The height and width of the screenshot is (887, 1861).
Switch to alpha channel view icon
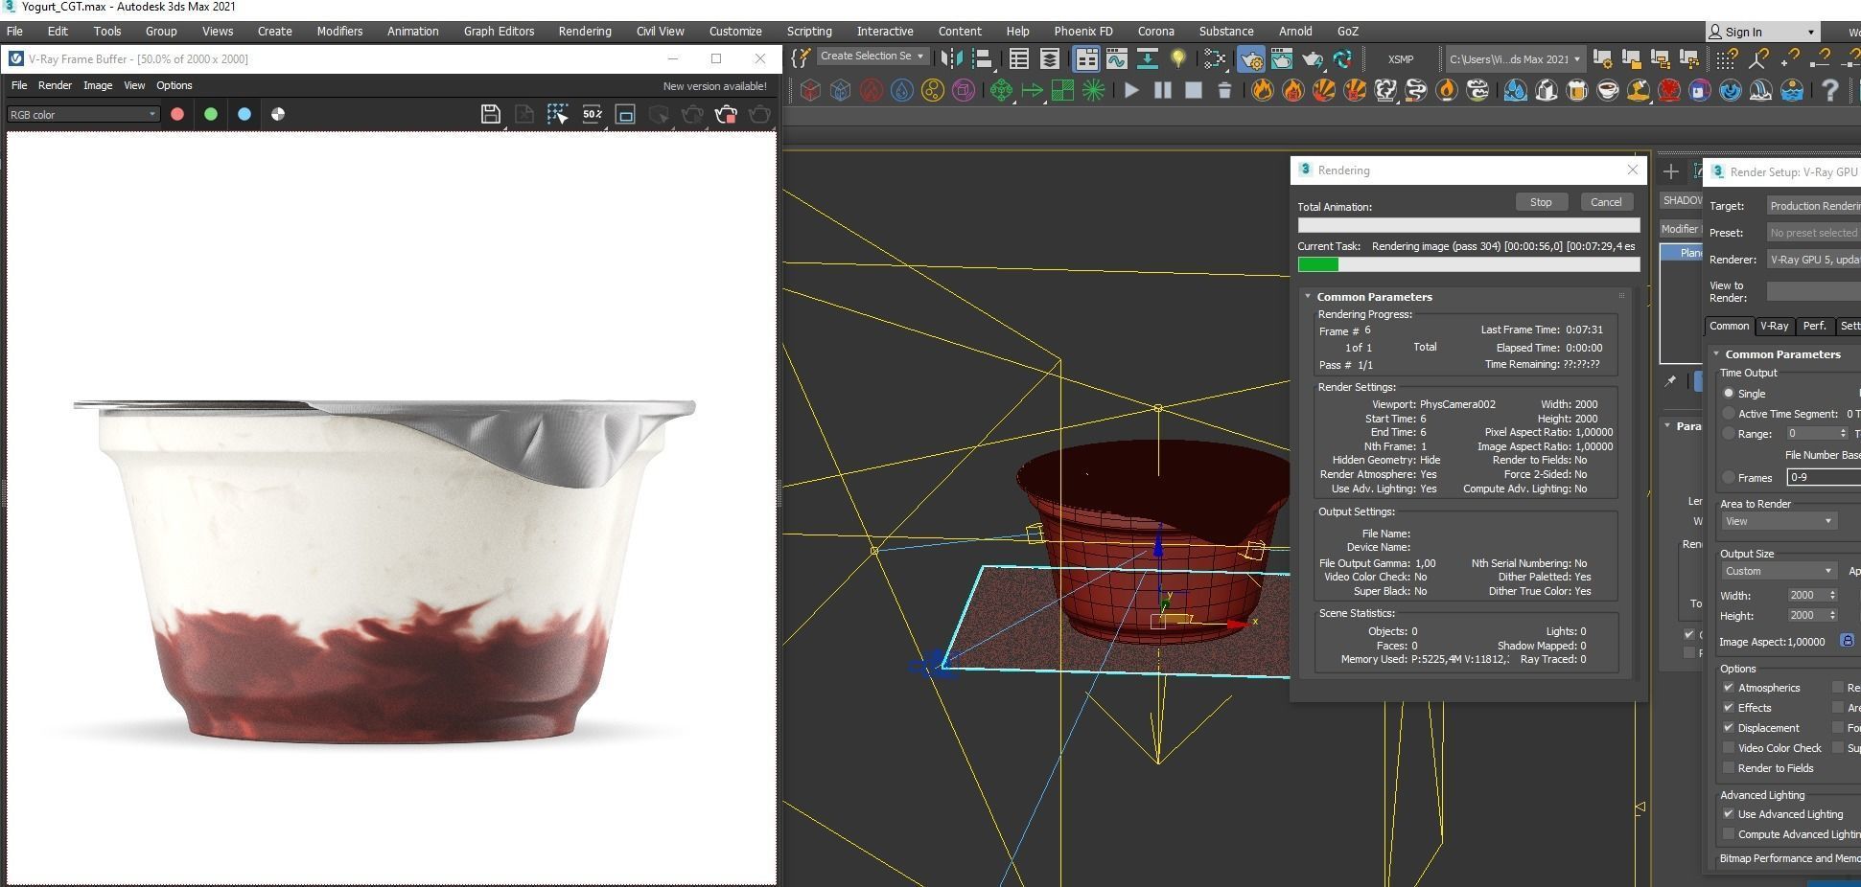coord(278,114)
